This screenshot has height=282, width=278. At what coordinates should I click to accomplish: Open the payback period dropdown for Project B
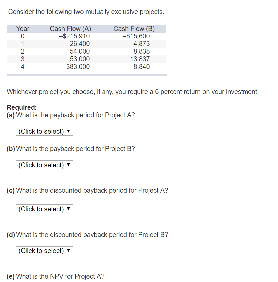pyautogui.click(x=44, y=165)
